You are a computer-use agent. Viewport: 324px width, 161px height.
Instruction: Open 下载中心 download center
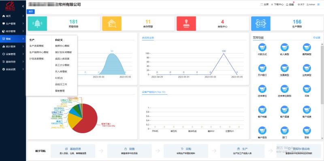click(x=277, y=4)
